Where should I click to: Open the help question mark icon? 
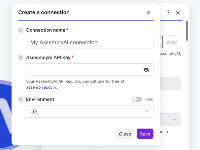(x=168, y=13)
